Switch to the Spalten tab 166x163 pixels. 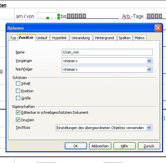125,38
